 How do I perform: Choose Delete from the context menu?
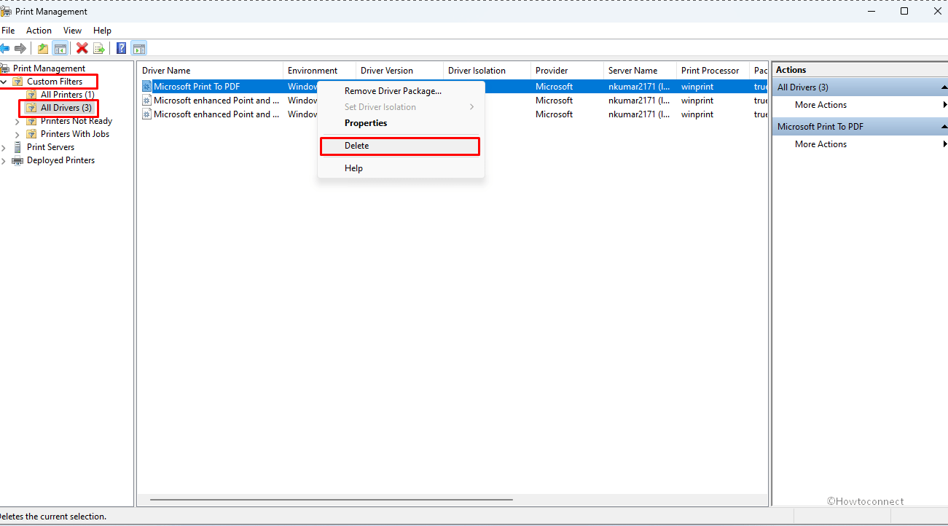coord(401,146)
